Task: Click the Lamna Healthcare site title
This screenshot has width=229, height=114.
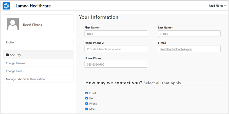Action: pyautogui.click(x=33, y=6)
